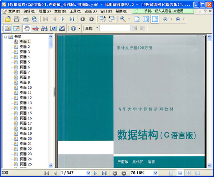Rotate page clockwise icon
The width and height of the screenshot is (214, 177).
click(x=103, y=19)
